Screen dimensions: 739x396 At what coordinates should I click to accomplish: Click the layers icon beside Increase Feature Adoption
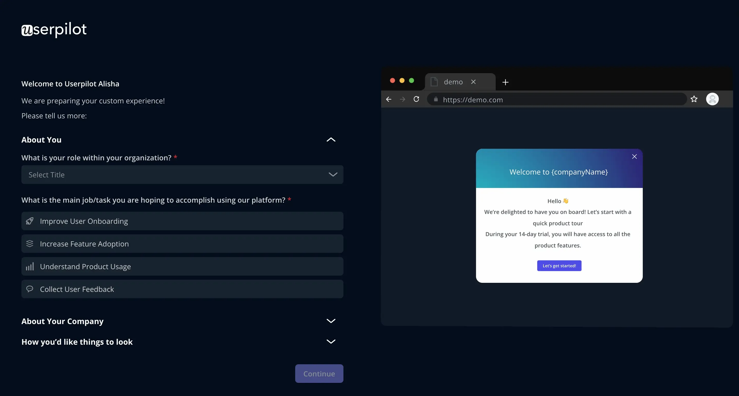30,244
